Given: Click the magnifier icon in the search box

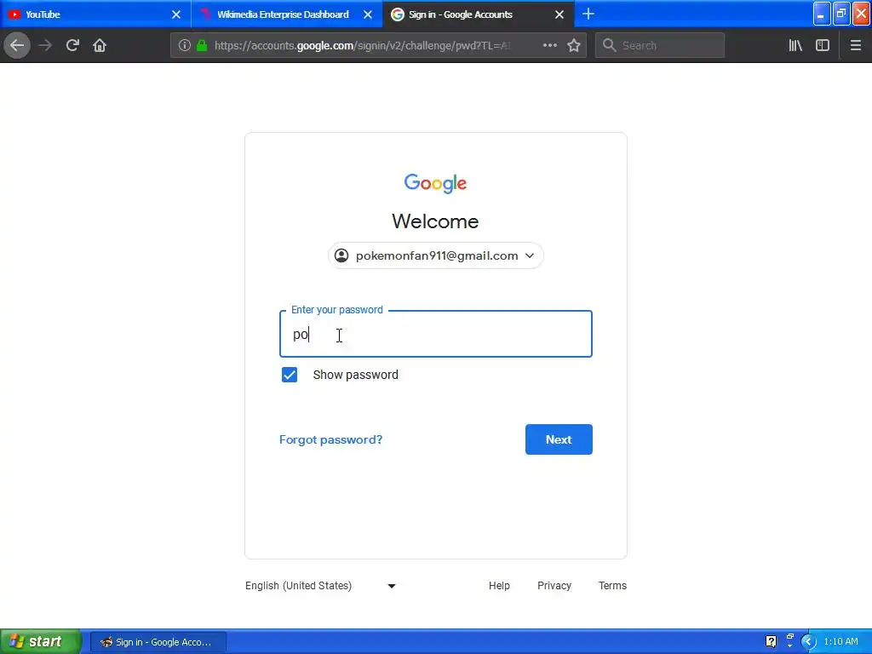Looking at the screenshot, I should click(x=610, y=45).
